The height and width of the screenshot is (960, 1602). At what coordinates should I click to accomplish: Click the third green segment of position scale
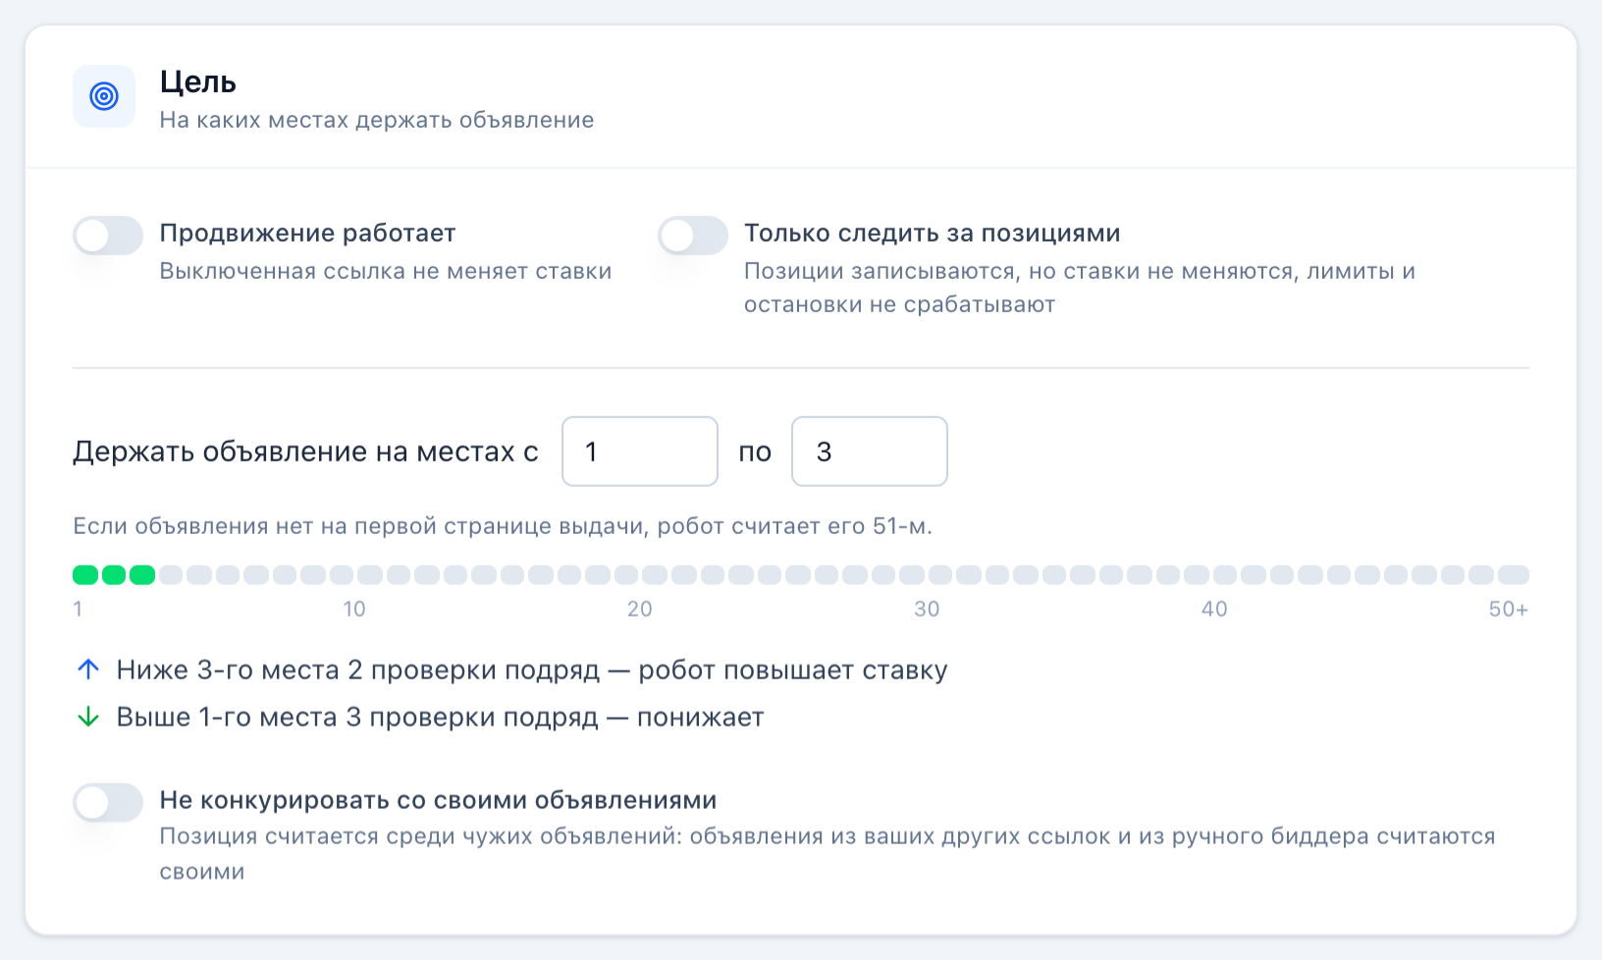coord(142,575)
